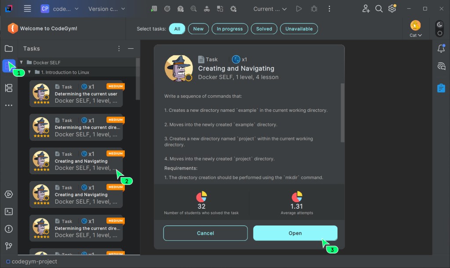Cancel the task preview dialog
The width and height of the screenshot is (450, 268).
[205, 233]
